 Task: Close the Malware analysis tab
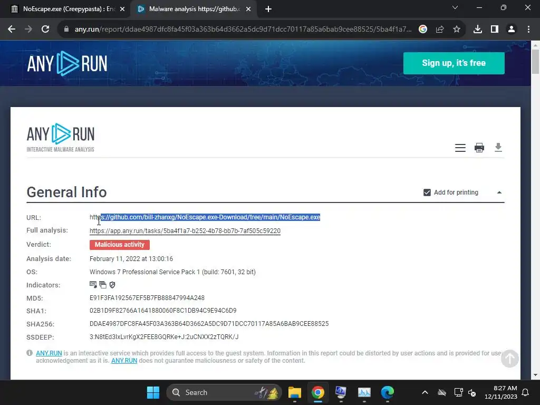point(248,9)
